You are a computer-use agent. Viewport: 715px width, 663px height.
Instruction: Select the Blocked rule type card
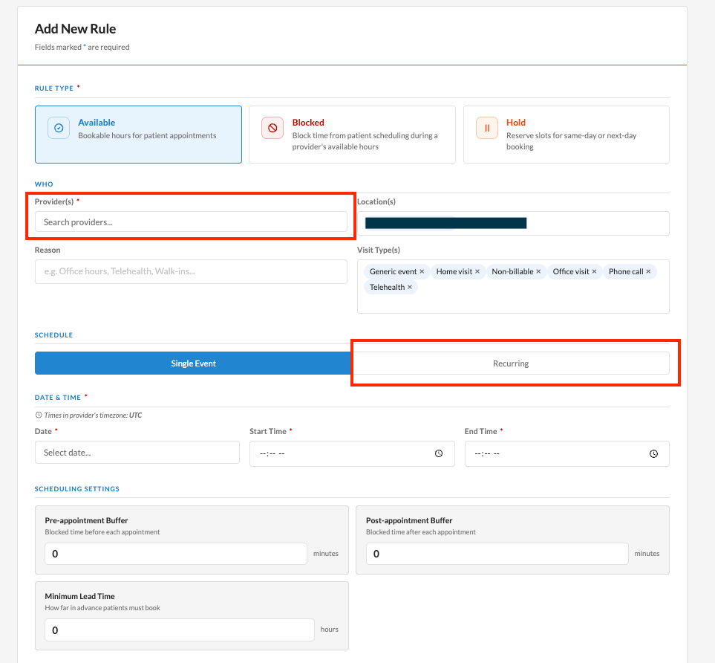(352, 135)
